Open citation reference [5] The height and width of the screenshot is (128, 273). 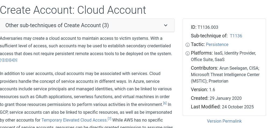[16, 60]
